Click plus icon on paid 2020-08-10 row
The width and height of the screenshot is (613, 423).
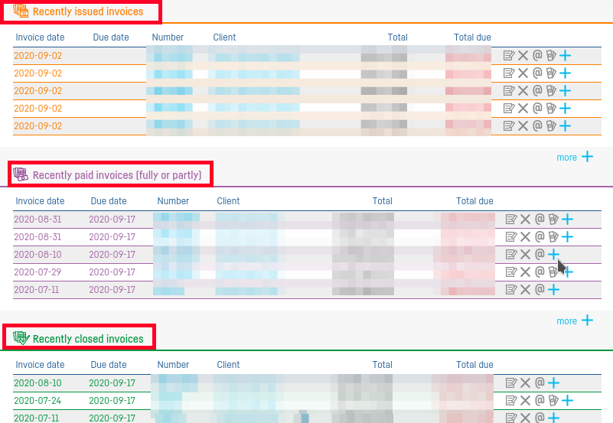553,255
